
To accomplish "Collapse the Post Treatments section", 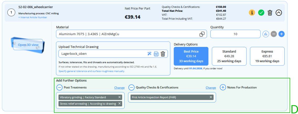I will 60,88.
